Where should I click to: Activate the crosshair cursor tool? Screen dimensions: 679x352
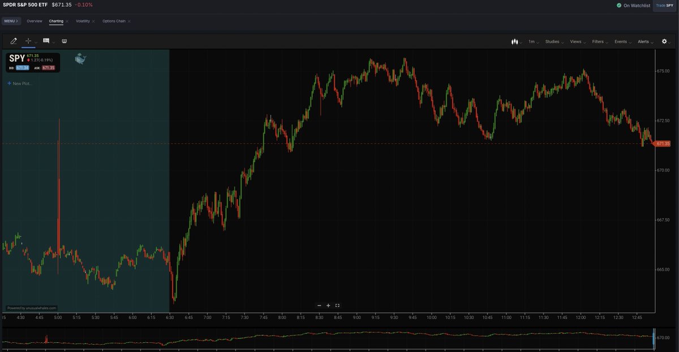[28, 41]
